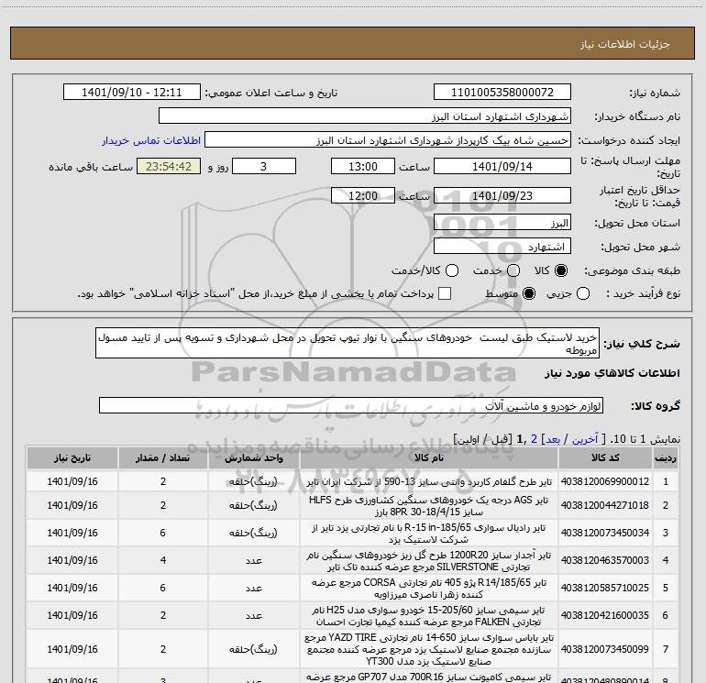The image size is (706, 683).
Task: Click the واحد شمارش column header
Action: click(254, 457)
